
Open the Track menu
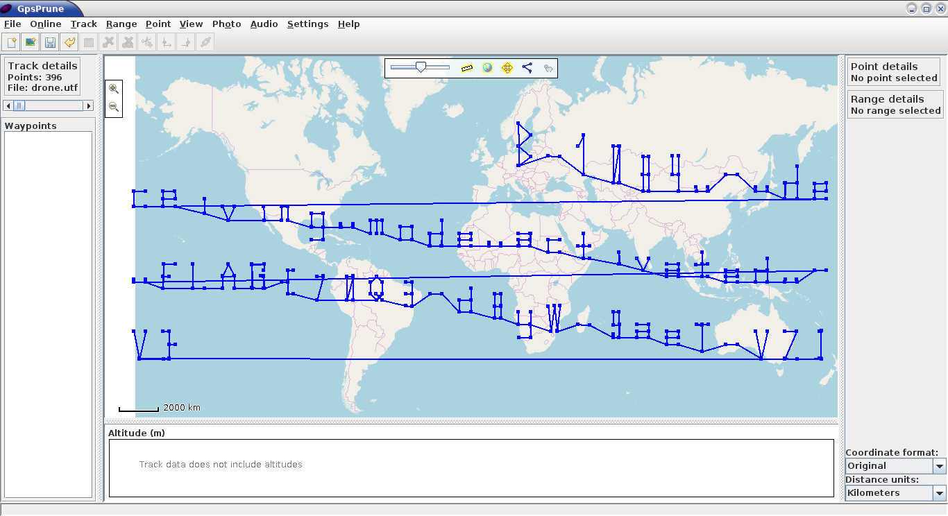[x=84, y=24]
